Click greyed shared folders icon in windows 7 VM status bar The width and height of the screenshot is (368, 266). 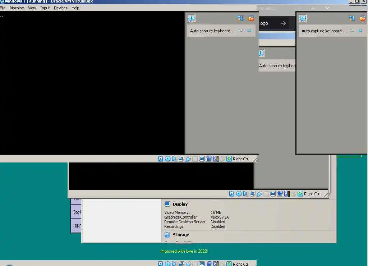195,159
